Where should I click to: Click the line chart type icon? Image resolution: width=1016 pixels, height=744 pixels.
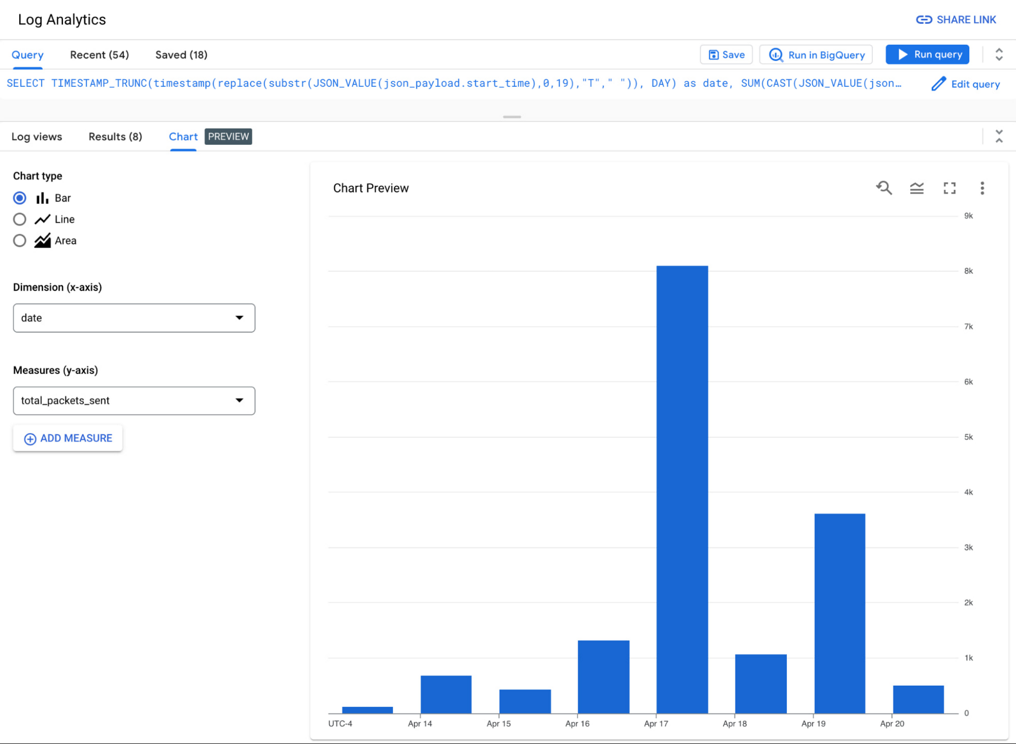[x=42, y=219]
